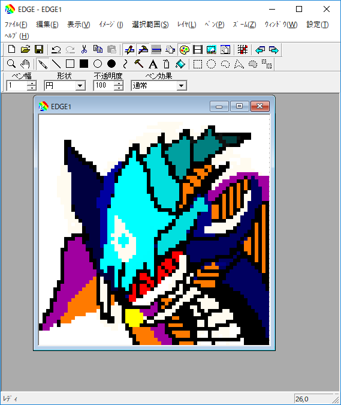
Task: Open the overlapping pages window icon
Action: pos(225,49)
